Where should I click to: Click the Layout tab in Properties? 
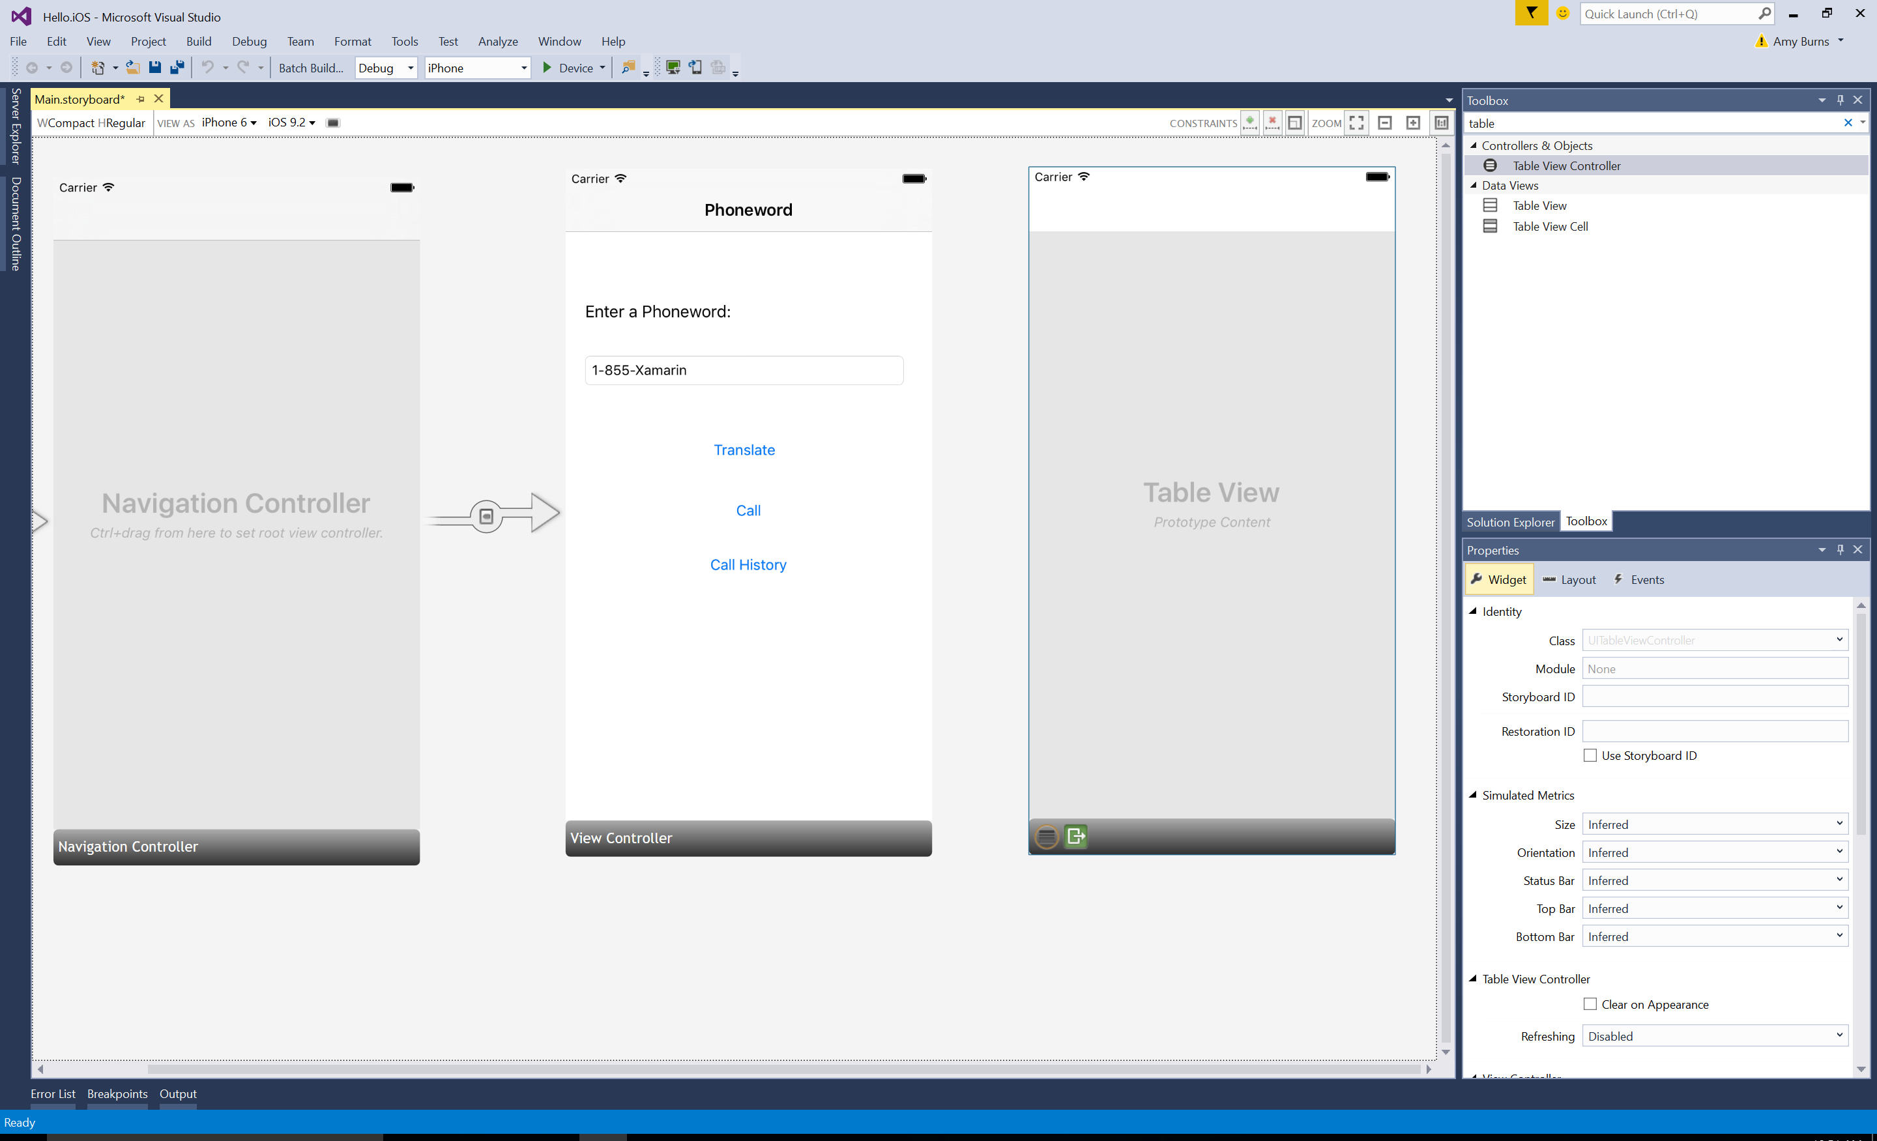[x=1578, y=578]
